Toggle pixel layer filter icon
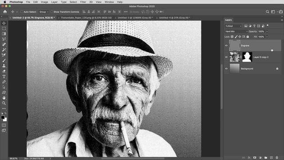Screen dimensions: 284x160 [x=246, y=26]
